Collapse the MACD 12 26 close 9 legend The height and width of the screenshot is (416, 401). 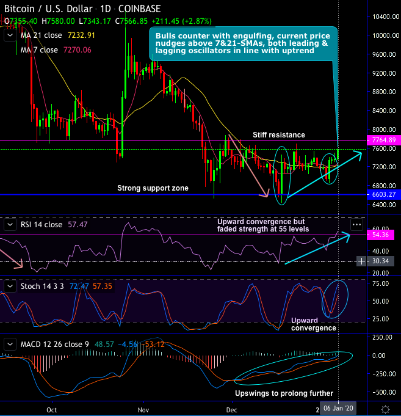click(x=10, y=345)
